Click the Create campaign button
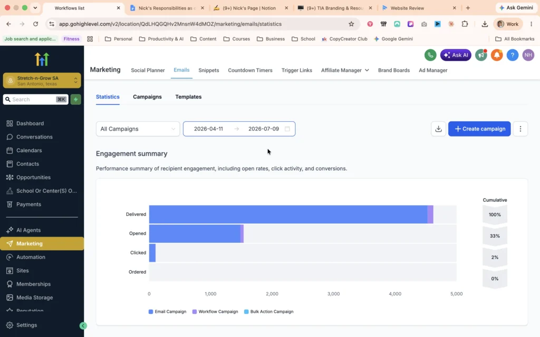The image size is (540, 337). coord(479,128)
